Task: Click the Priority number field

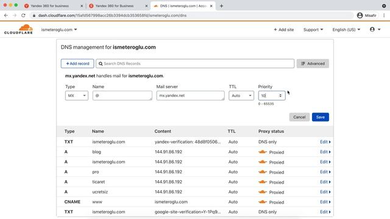Action: (272, 96)
